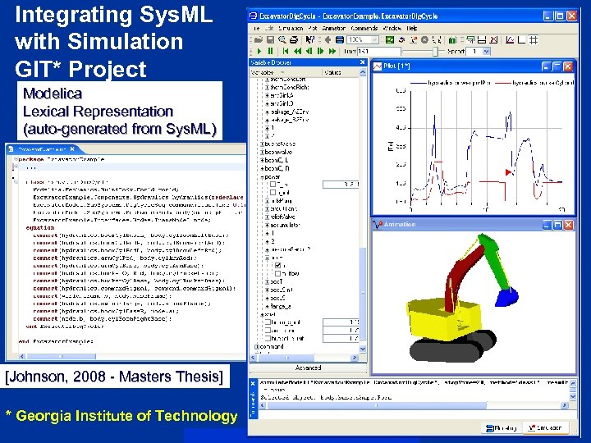Check the second checkbox above command node
591x443 pixels.
[268, 331]
